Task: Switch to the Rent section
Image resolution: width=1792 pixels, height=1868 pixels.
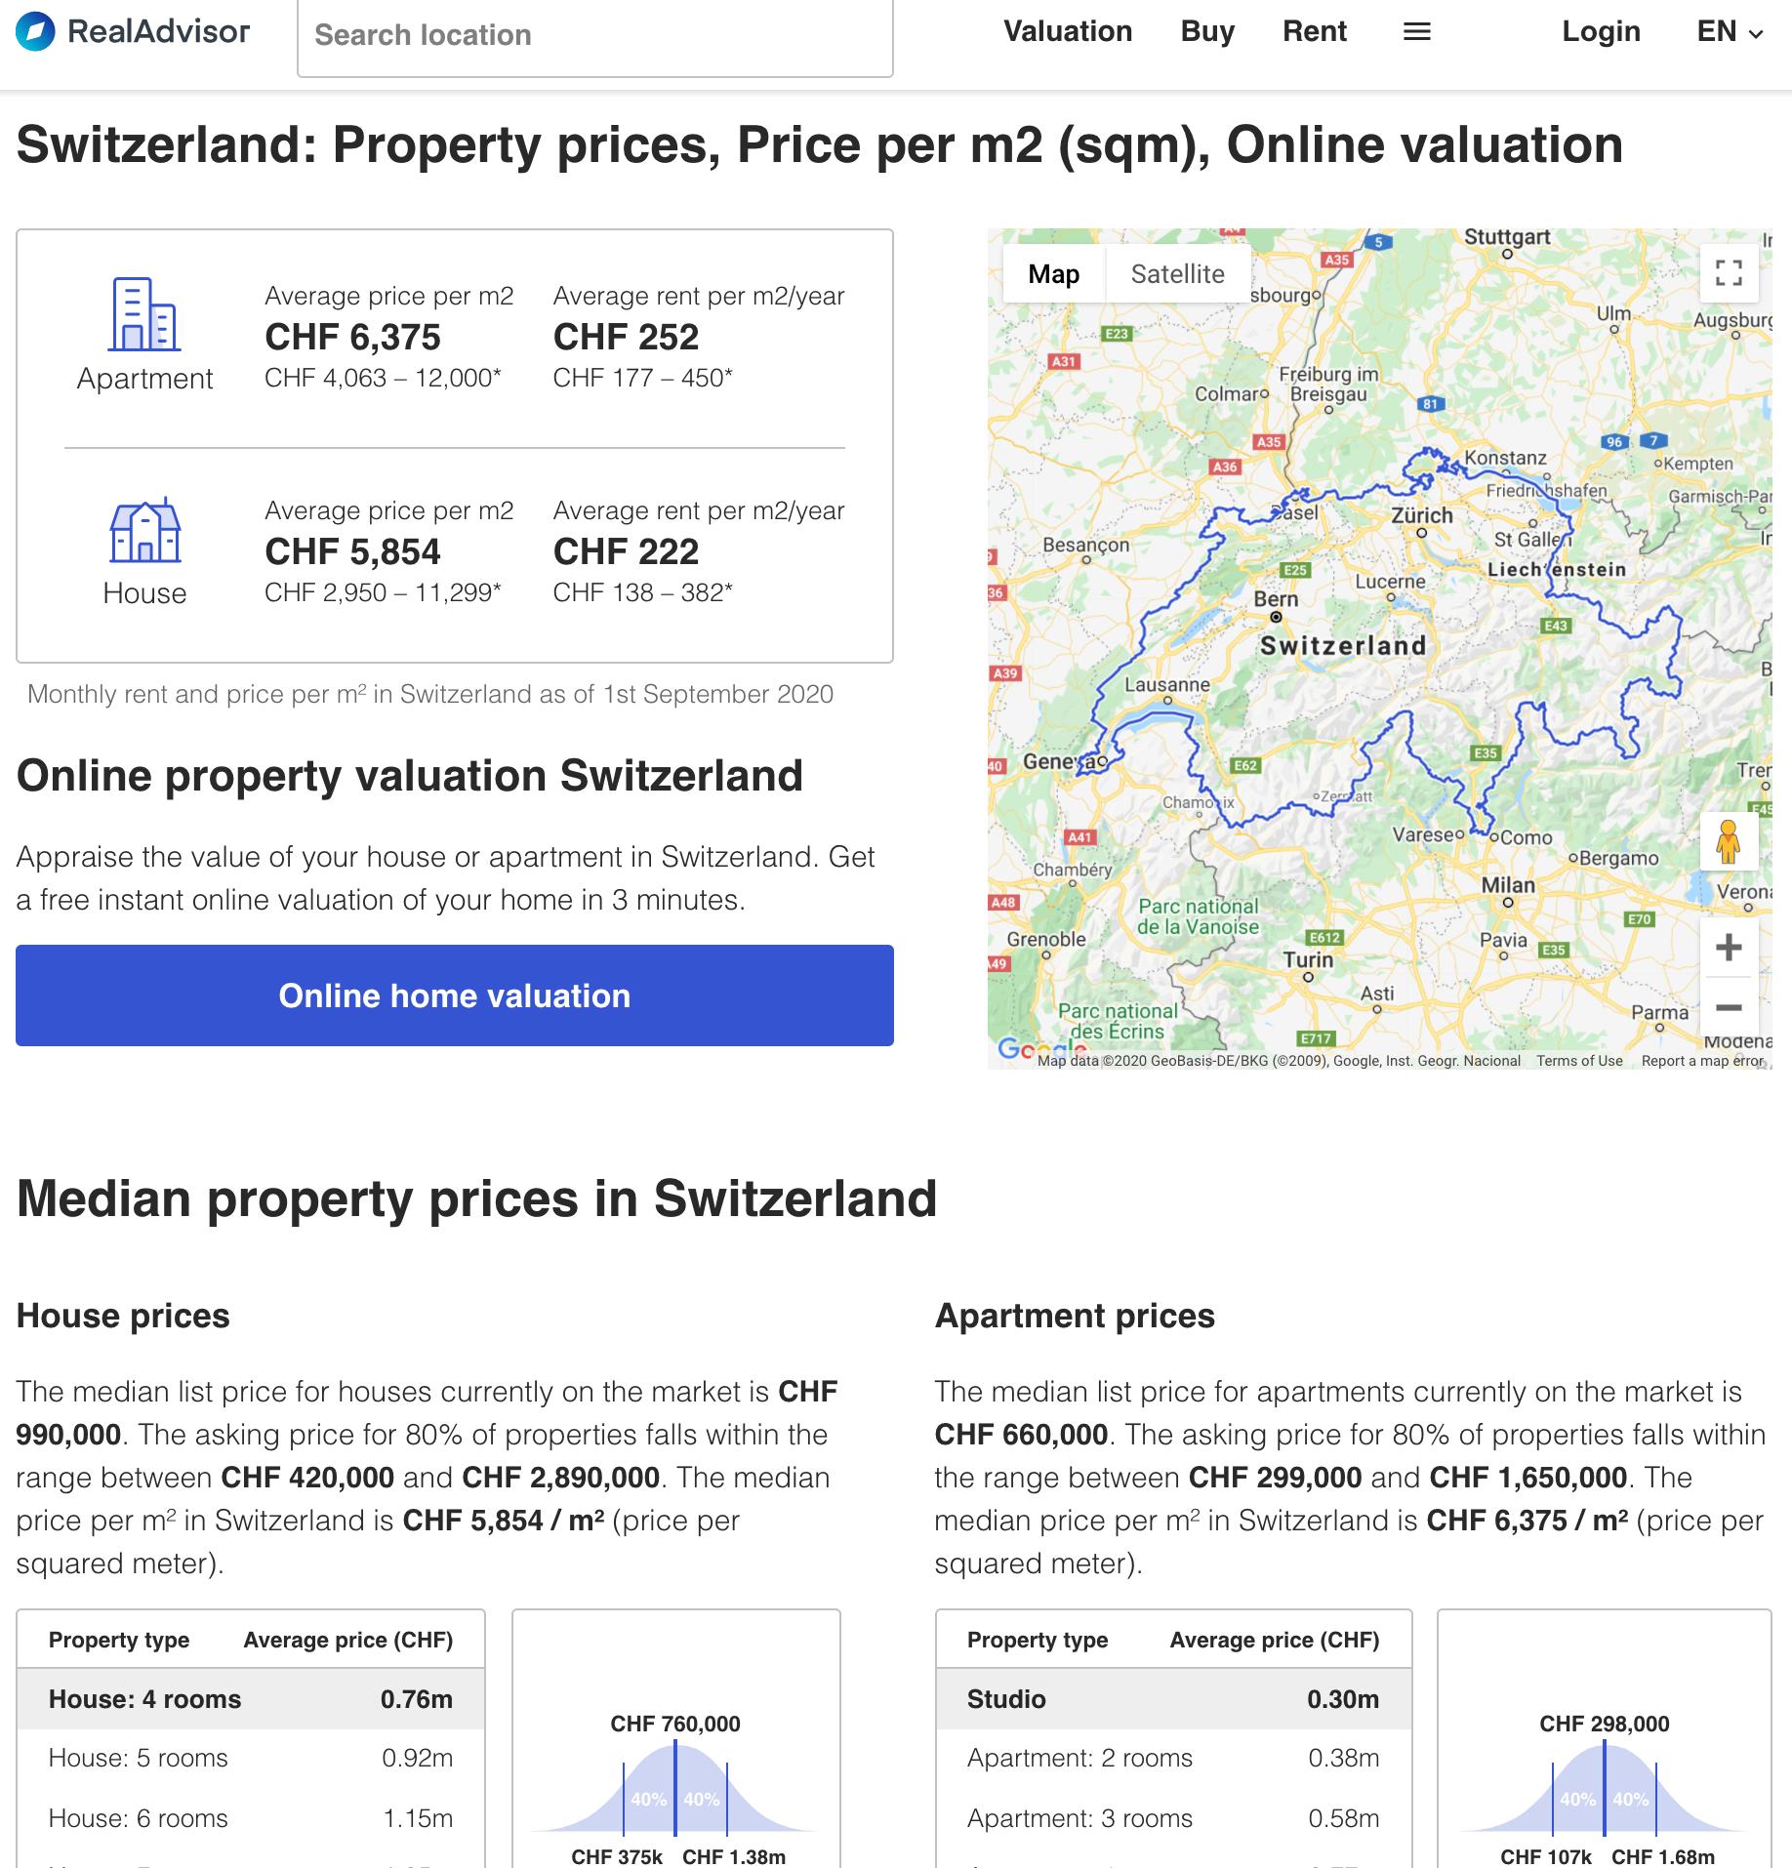Action: click(1314, 31)
